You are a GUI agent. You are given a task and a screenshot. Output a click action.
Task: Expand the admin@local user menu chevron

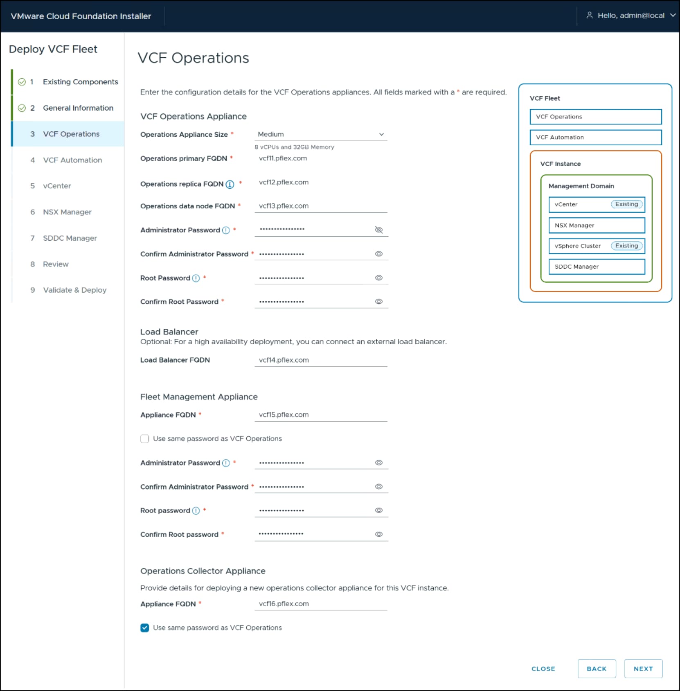click(673, 15)
